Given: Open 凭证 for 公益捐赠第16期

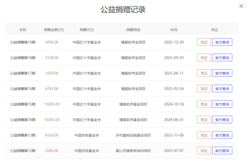Looking at the screenshot, I should [204, 89].
